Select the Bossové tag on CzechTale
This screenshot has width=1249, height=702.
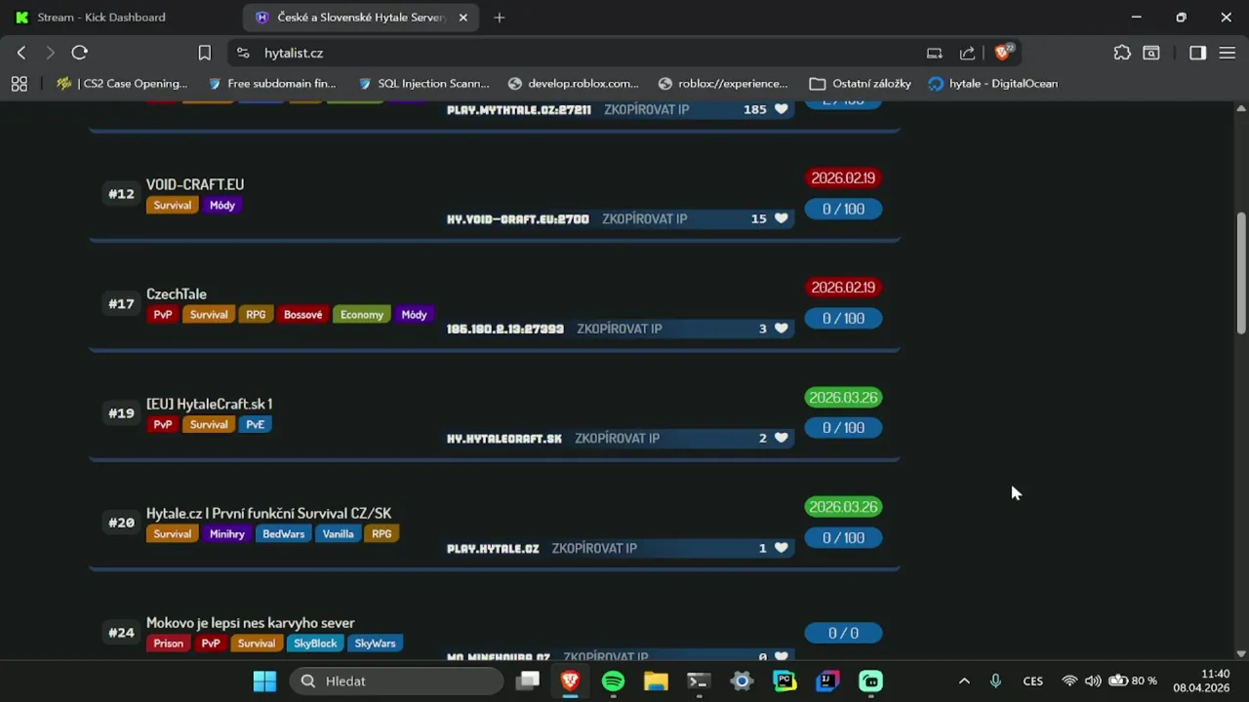click(x=302, y=315)
